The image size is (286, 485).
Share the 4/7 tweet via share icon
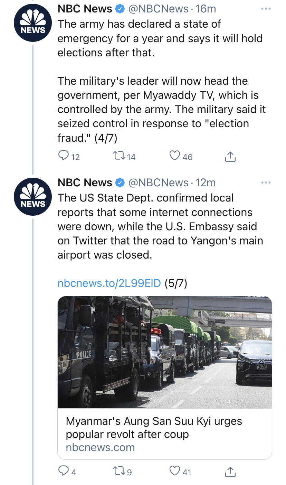[x=230, y=157]
